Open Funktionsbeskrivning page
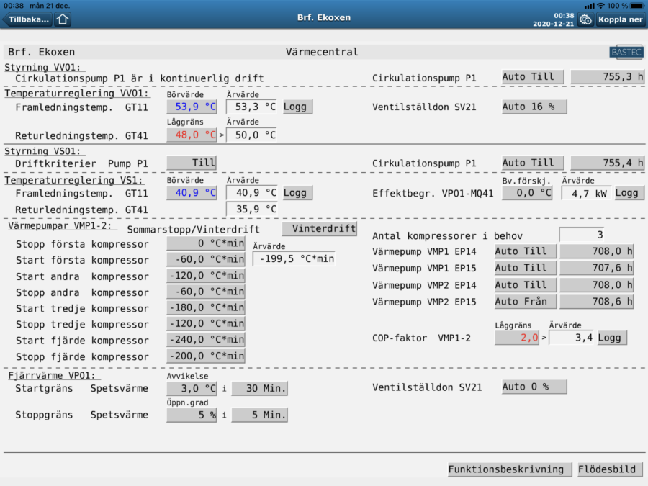This screenshot has height=486, width=648. click(510, 469)
